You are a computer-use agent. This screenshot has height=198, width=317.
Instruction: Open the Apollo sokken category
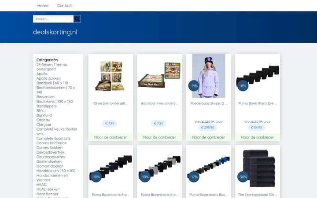(48, 78)
